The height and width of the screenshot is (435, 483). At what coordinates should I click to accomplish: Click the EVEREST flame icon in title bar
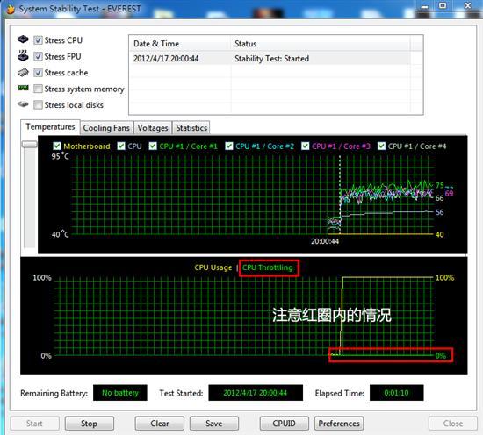11,10
